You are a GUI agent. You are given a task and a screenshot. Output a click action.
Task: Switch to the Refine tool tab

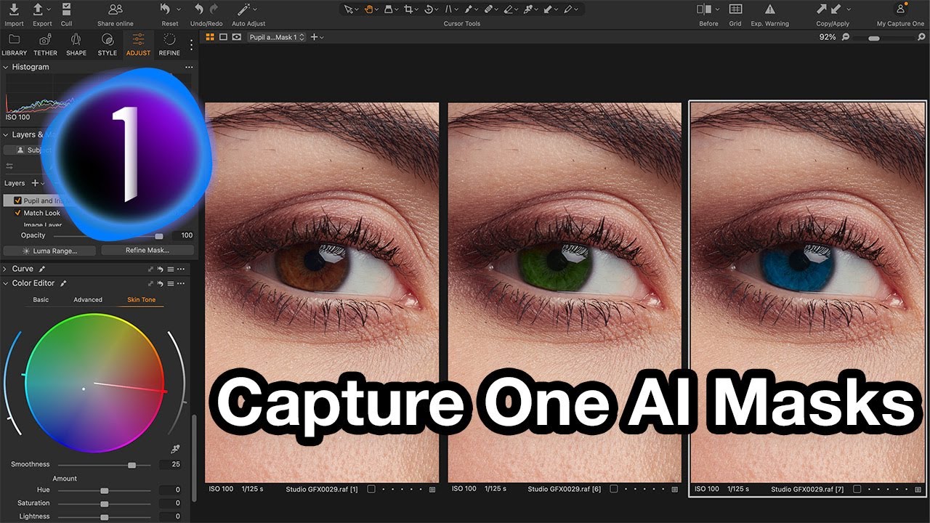point(169,43)
